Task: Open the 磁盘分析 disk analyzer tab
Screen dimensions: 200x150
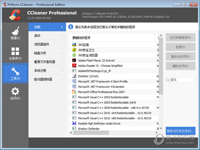Action: [x=47, y=53]
